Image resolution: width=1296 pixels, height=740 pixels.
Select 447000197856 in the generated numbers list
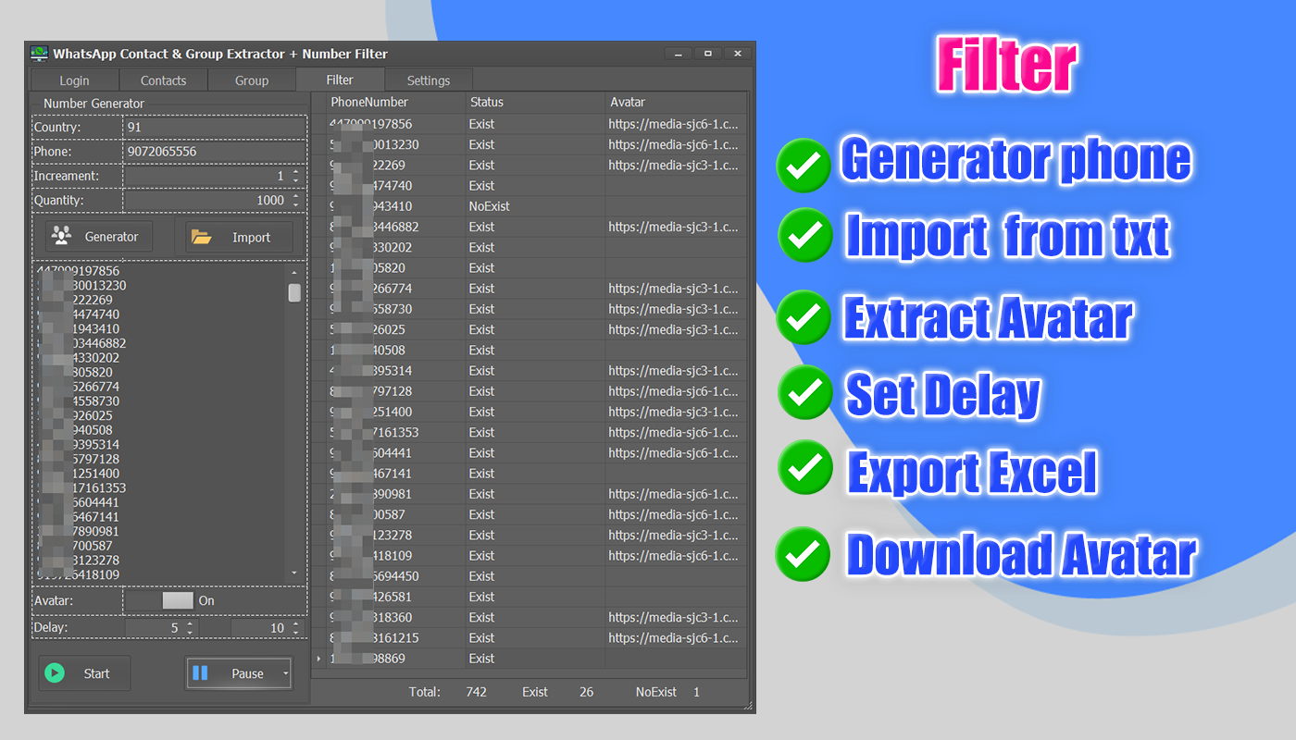pos(78,271)
